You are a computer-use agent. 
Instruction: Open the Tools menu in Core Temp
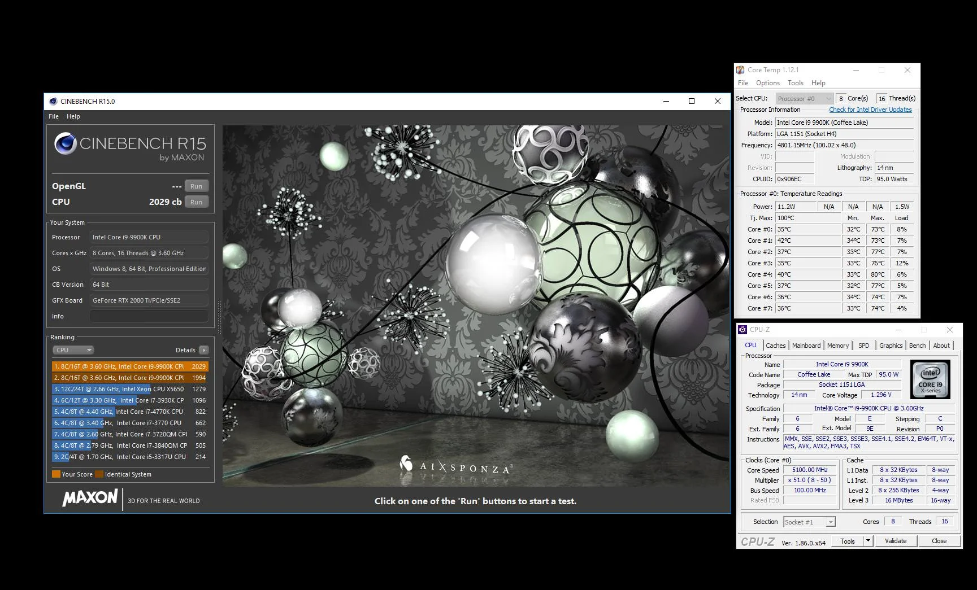coord(796,83)
